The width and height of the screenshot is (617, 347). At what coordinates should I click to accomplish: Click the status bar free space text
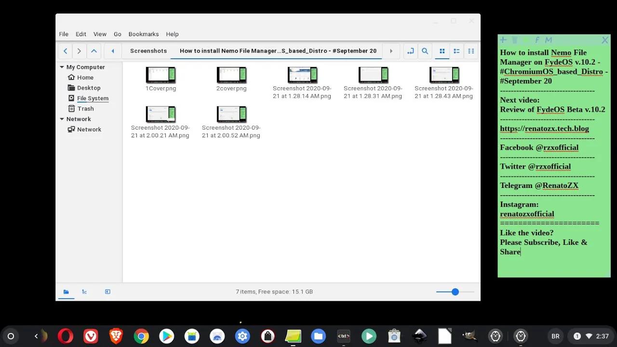274,292
